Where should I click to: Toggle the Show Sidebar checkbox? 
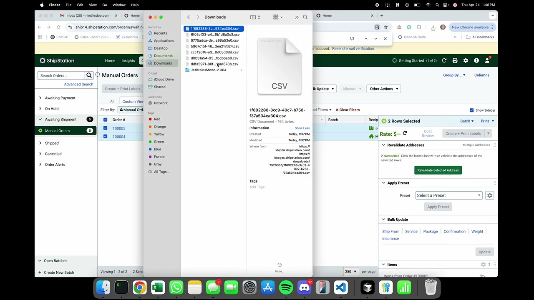472,110
